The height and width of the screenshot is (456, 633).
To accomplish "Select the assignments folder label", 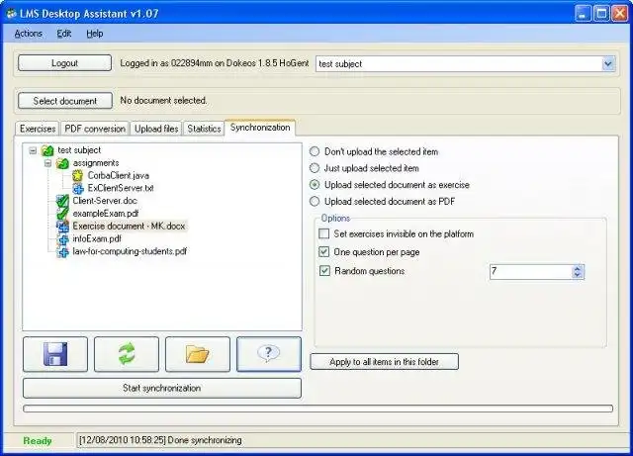I will coord(96,163).
